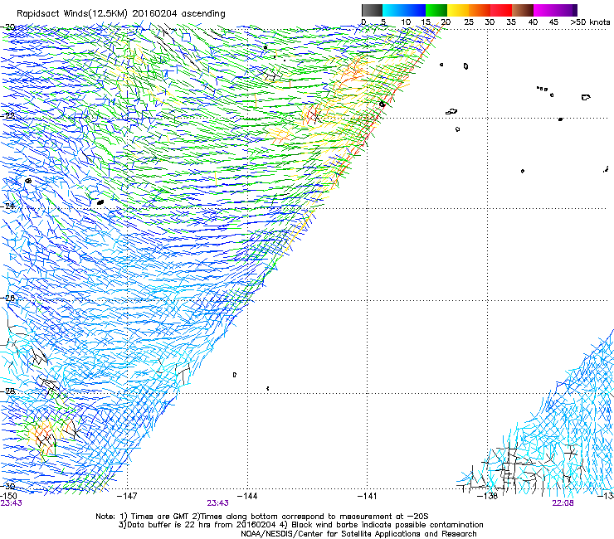Viewport: 614px width, 539px height.
Task: Click the 23:43 time under the -150 label
Action: point(11,503)
